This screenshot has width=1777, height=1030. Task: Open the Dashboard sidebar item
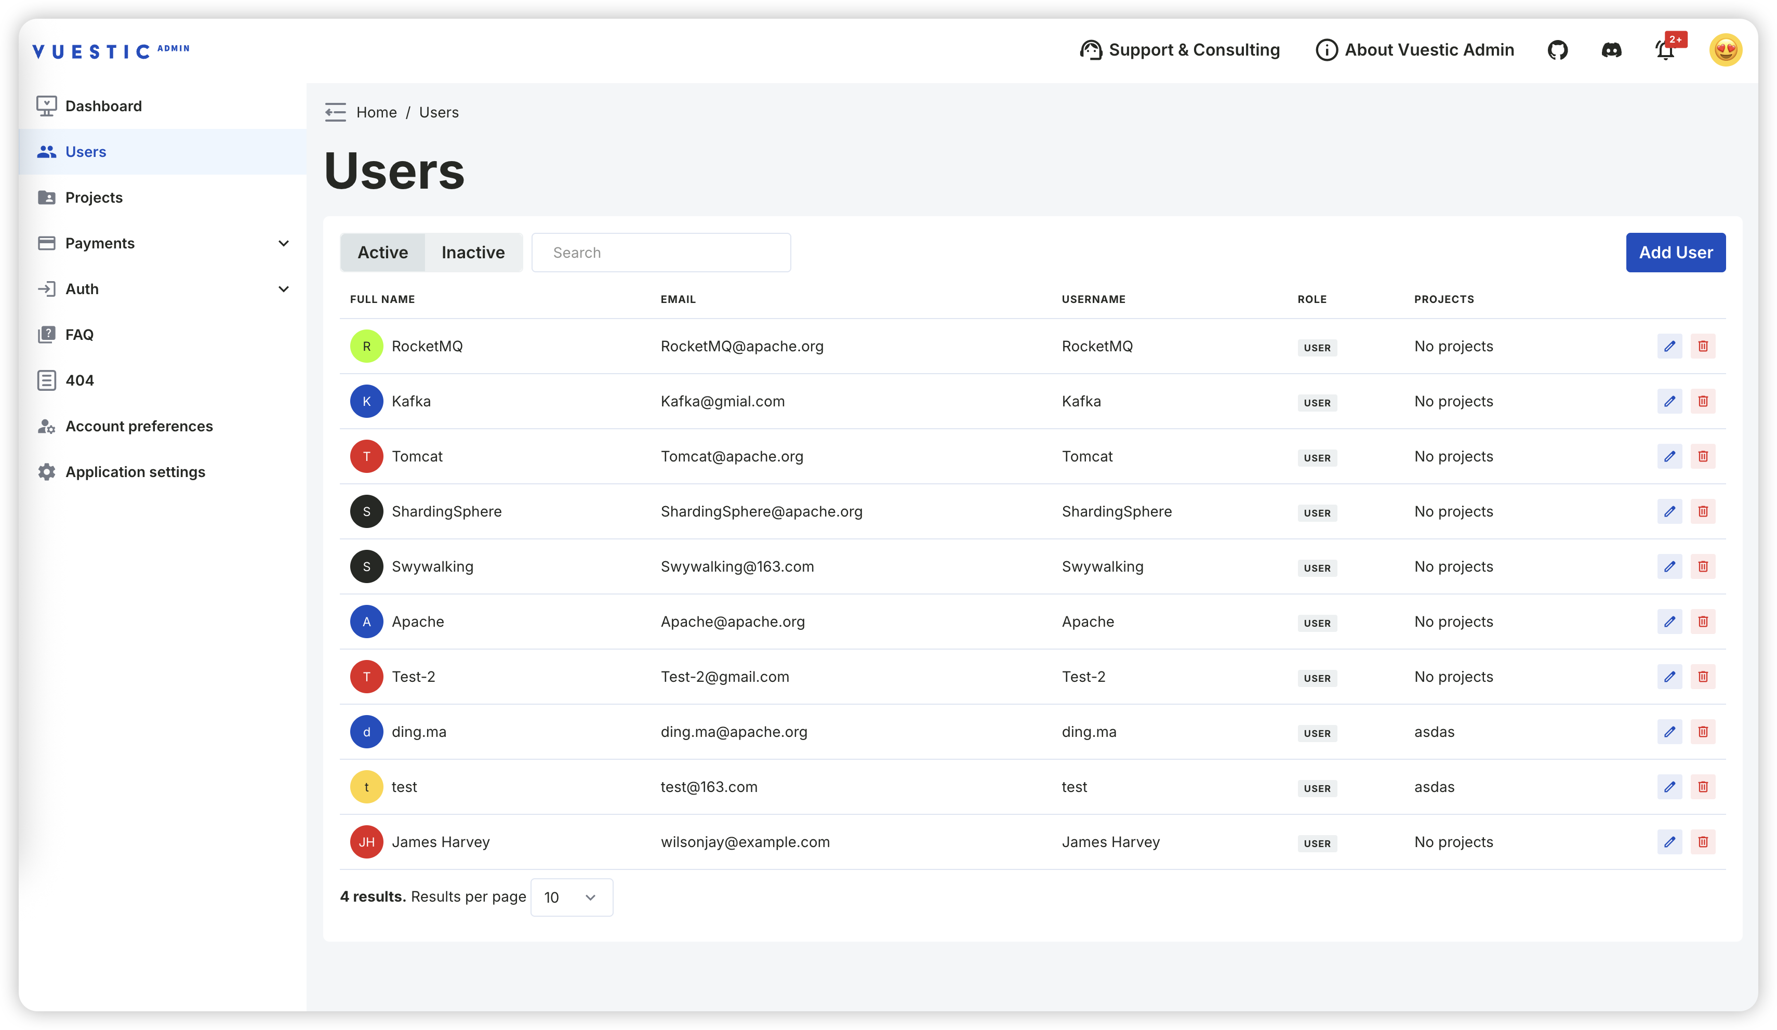[103, 106]
